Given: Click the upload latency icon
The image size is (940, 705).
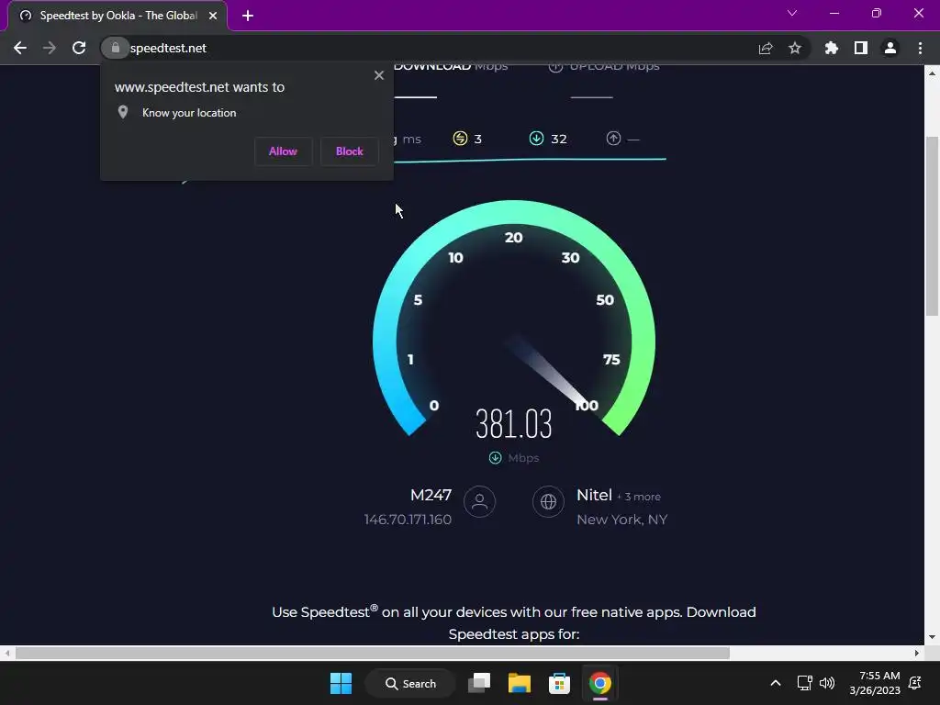Looking at the screenshot, I should tap(613, 139).
